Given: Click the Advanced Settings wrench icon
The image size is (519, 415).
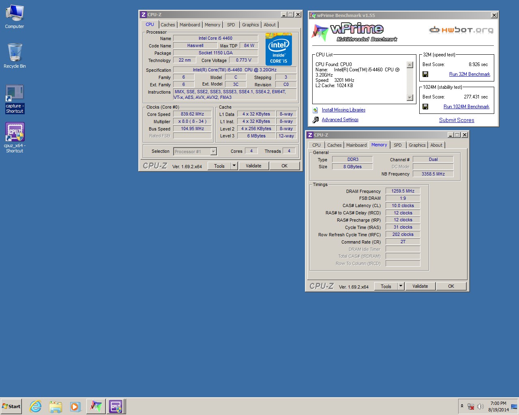Looking at the screenshot, I should pos(315,120).
